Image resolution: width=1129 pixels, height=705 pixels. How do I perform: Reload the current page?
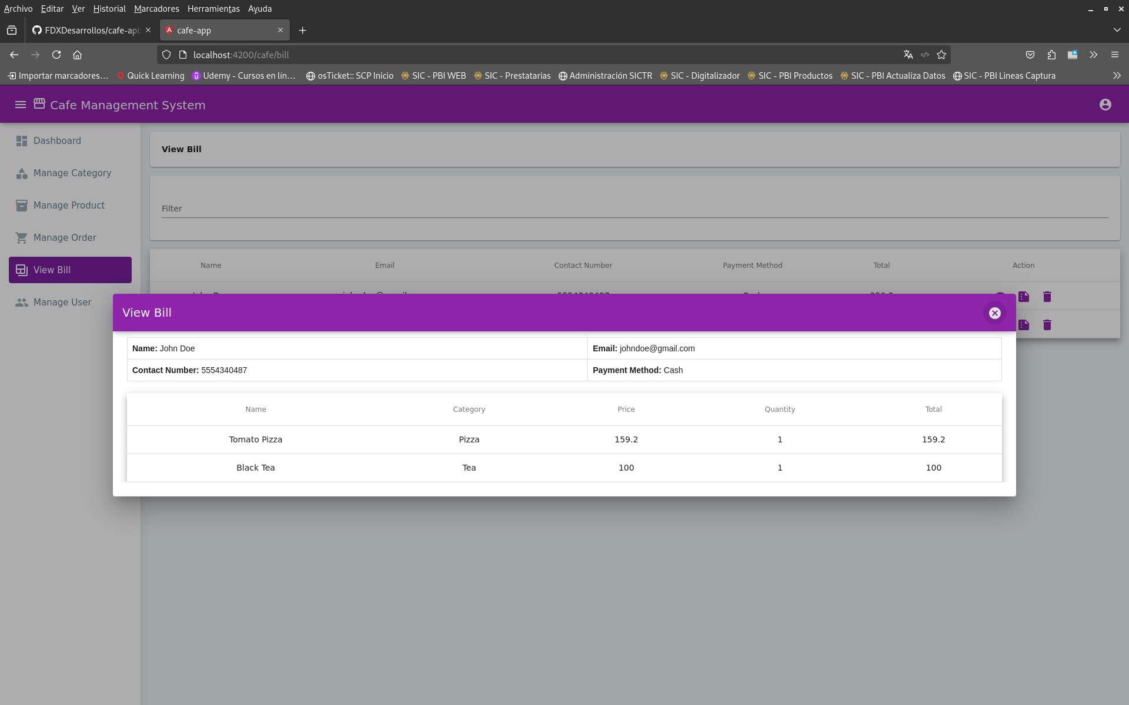[56, 55]
